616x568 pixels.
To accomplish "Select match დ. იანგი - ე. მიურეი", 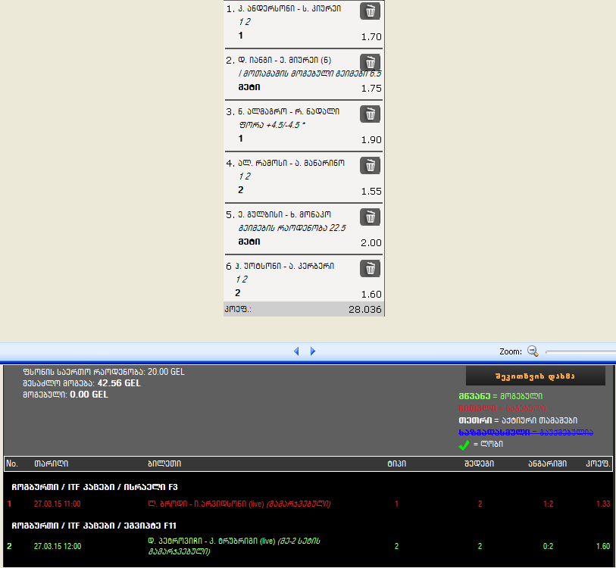I will click(284, 60).
